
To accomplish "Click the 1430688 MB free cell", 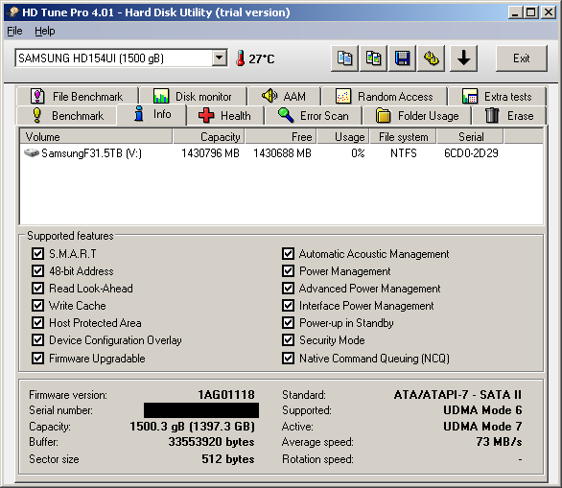I will (282, 153).
